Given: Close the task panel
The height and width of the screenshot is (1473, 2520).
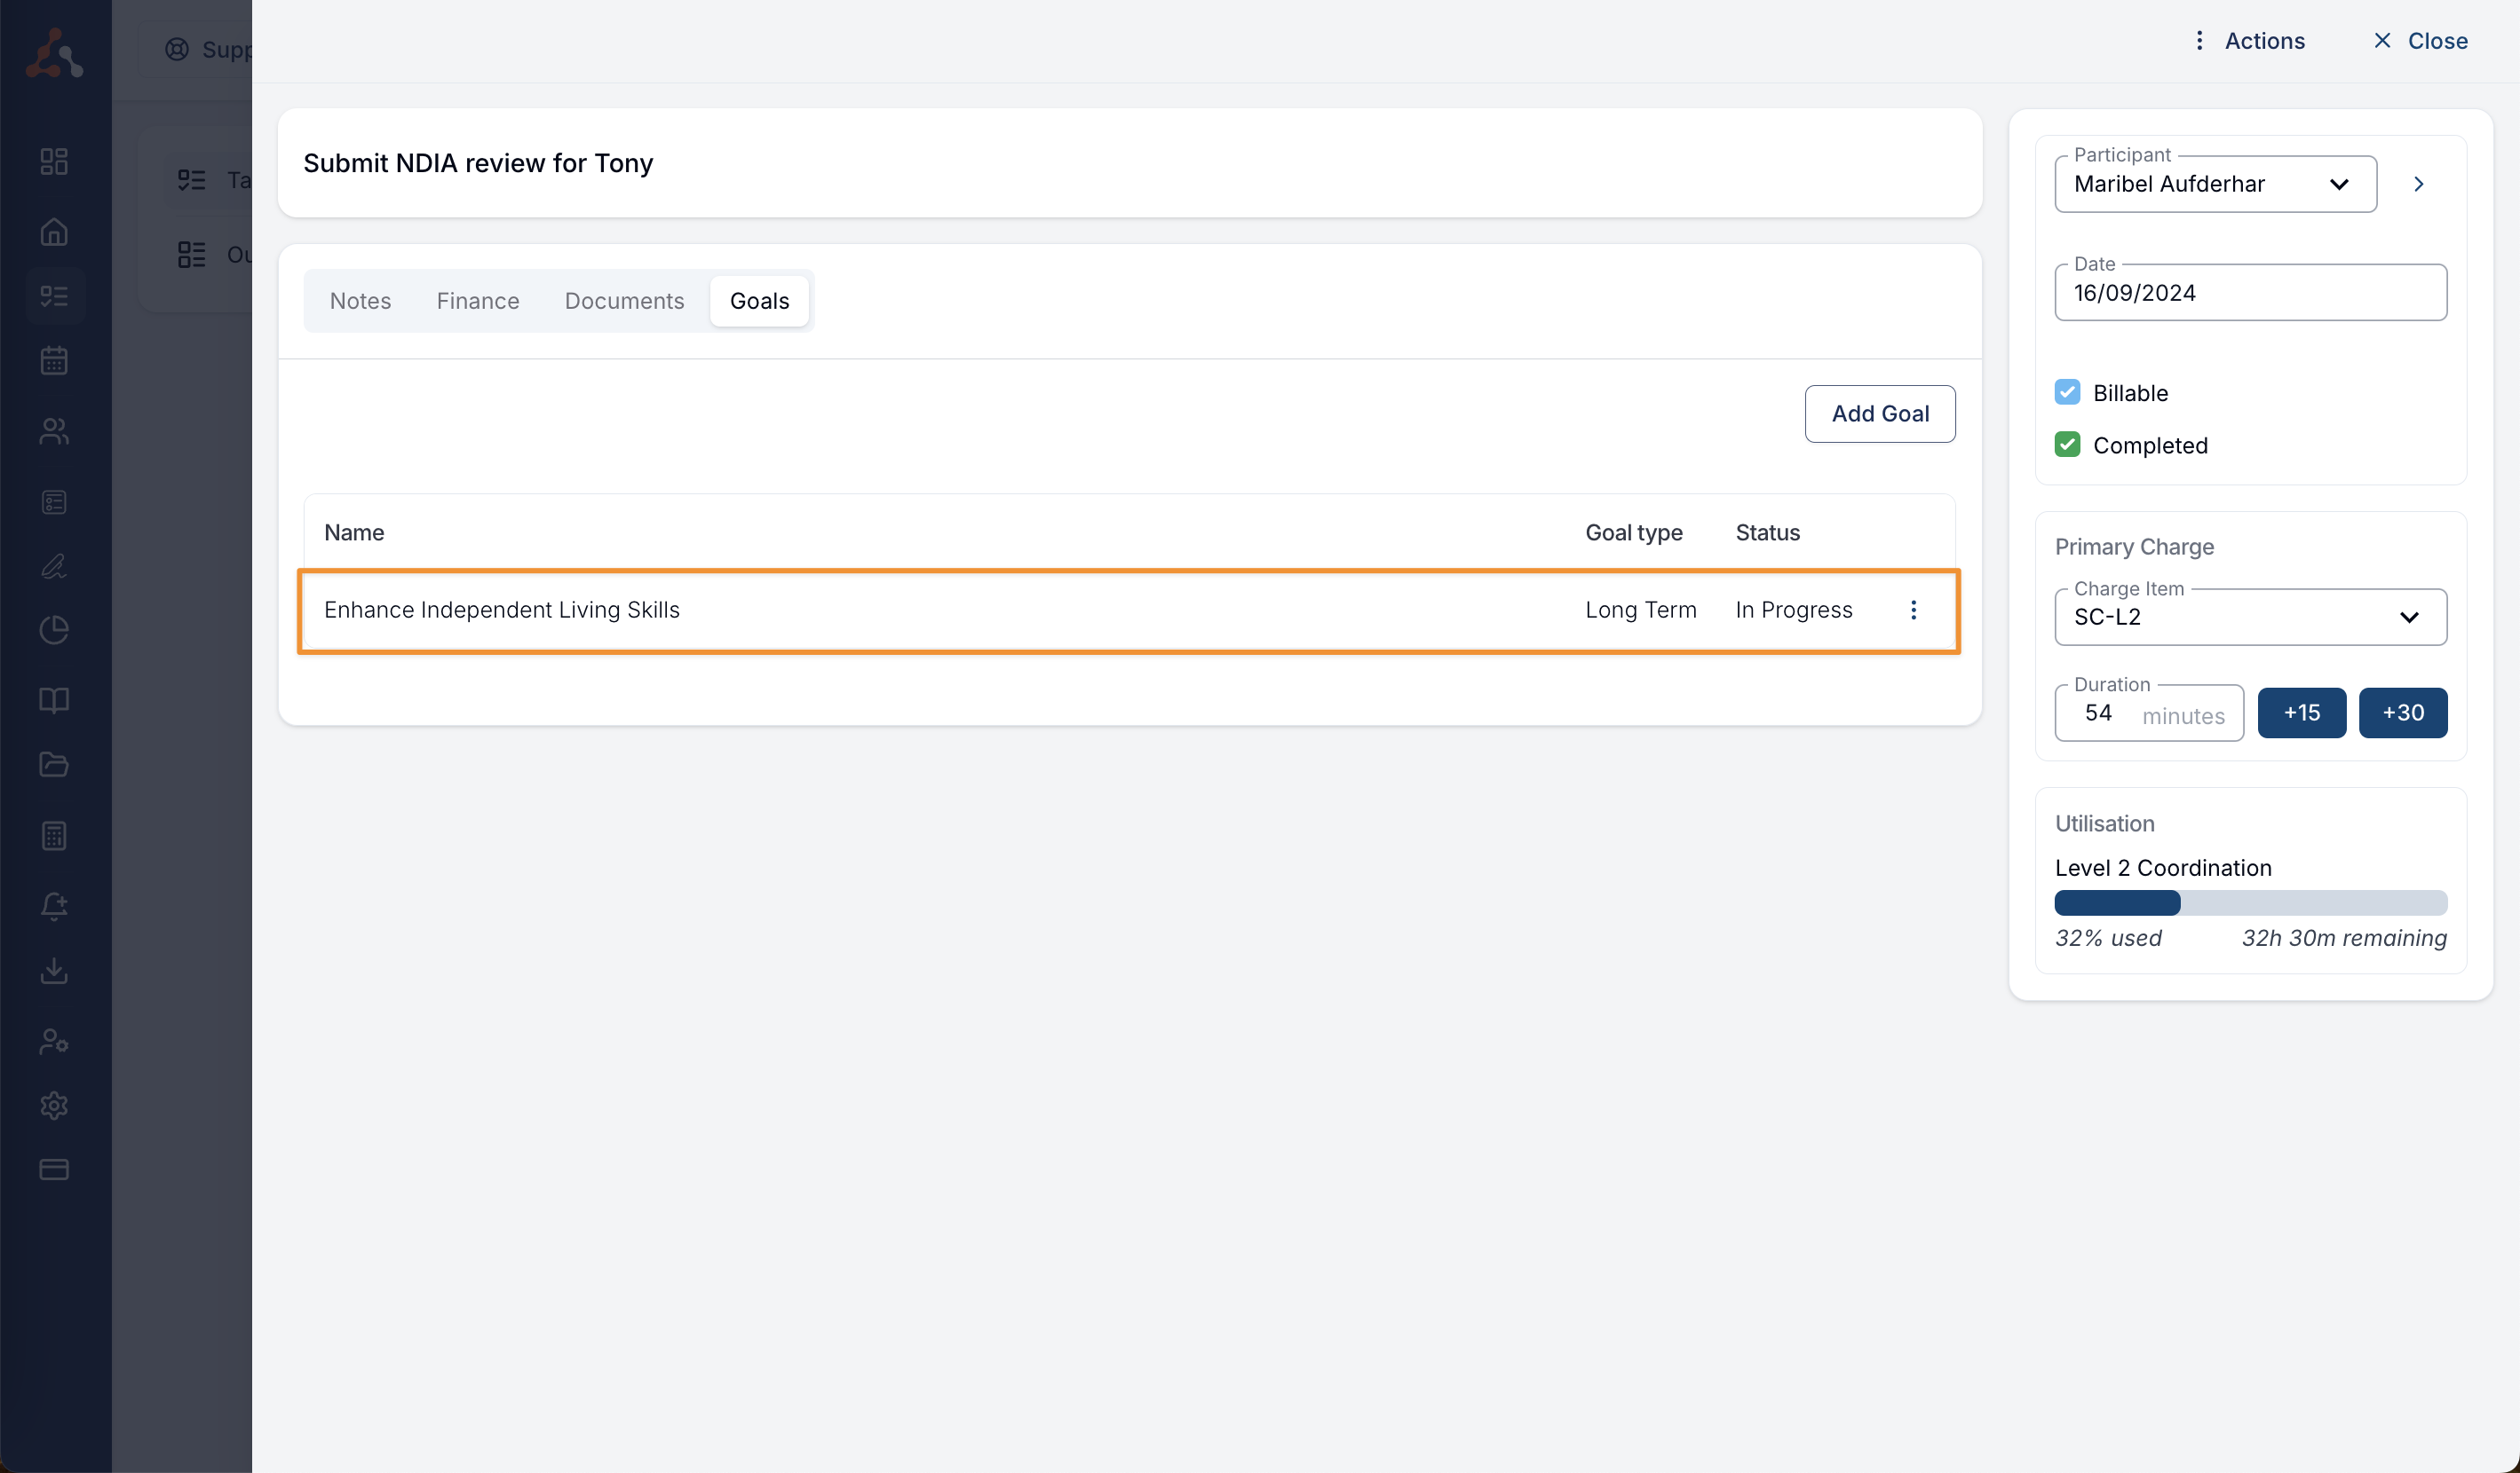Looking at the screenshot, I should (x=2420, y=41).
